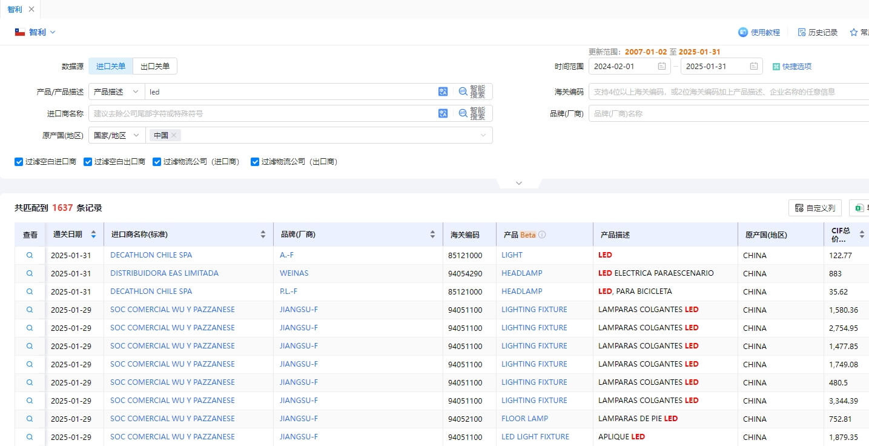Click the product description field containing led

click(x=291, y=92)
